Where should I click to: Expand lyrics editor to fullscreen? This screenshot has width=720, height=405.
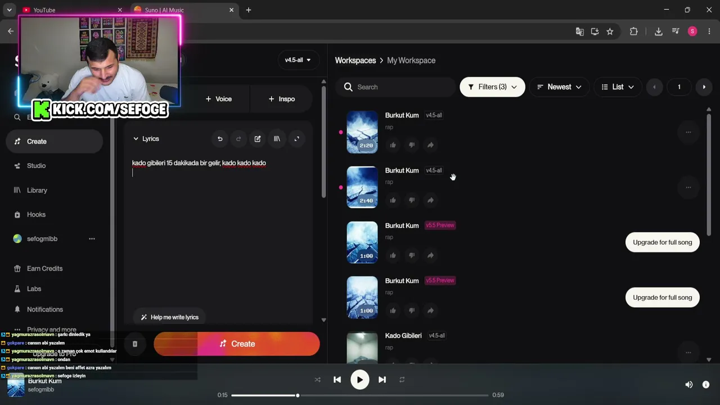(296, 139)
